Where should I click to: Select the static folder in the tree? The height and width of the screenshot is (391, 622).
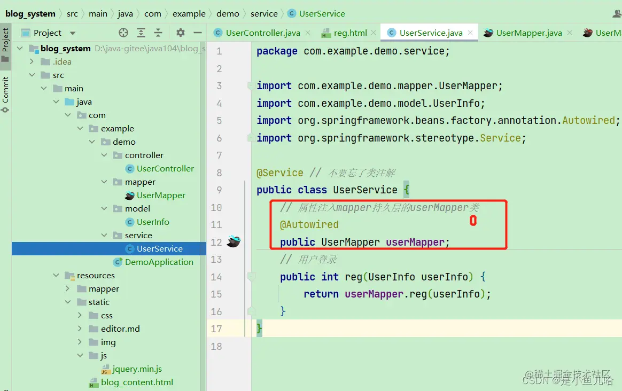(x=99, y=302)
